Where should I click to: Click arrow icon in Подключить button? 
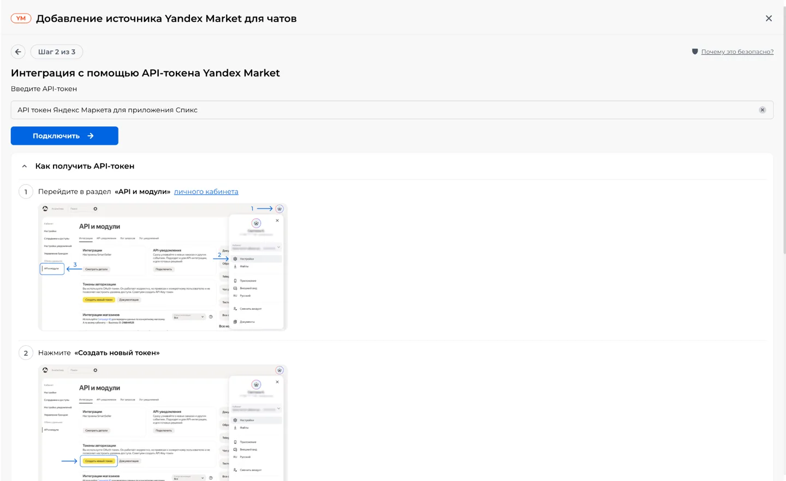click(x=91, y=136)
